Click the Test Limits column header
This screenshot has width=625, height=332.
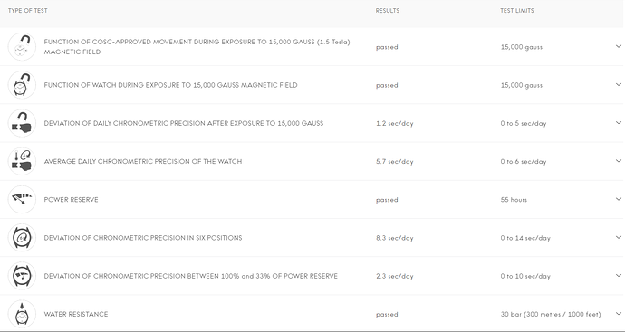(517, 11)
